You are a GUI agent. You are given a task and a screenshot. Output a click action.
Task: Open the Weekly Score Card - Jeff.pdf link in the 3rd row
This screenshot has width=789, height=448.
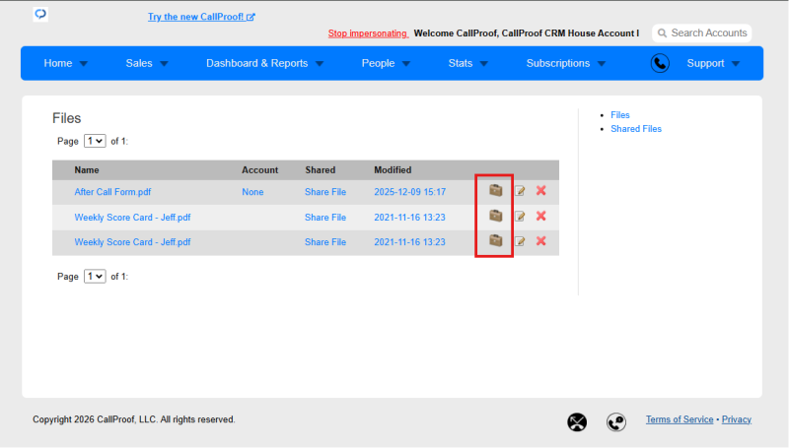pyautogui.click(x=132, y=242)
